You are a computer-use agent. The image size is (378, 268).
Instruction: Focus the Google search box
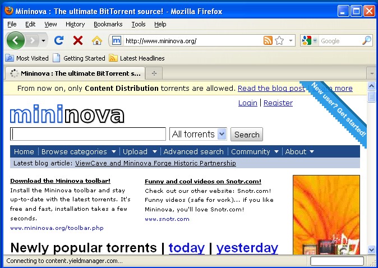tap(340, 41)
